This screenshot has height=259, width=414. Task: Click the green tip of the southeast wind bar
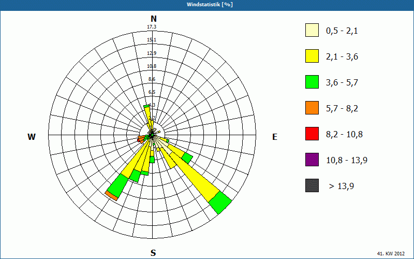pos(220,203)
